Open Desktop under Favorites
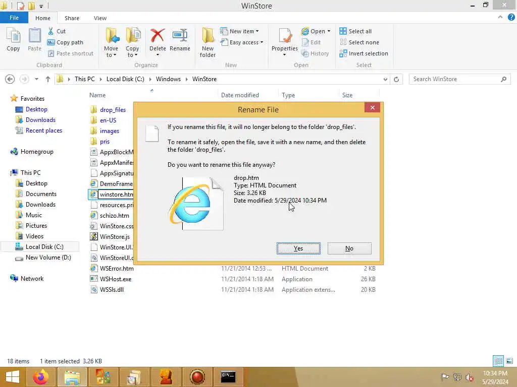Image resolution: width=517 pixels, height=387 pixels. (x=32, y=109)
